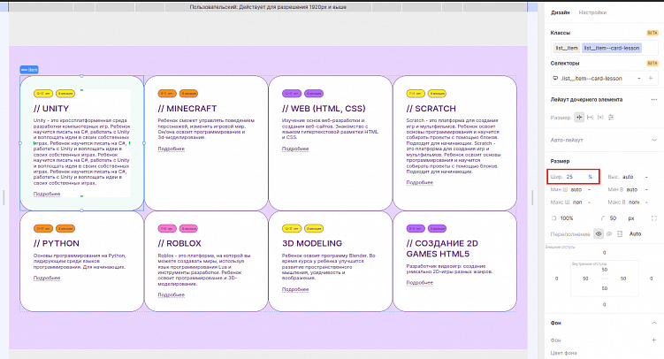Screen dimensions: 664x359
Task: Edit the right outer margin value 0
Action: click(x=652, y=279)
